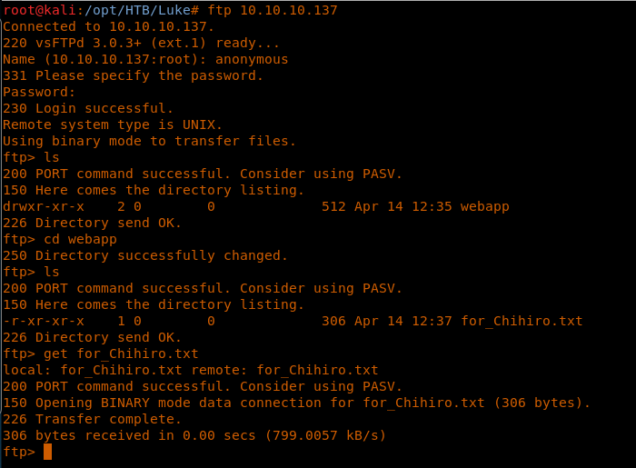Click '331 Please specify the password.' line

(x=133, y=75)
